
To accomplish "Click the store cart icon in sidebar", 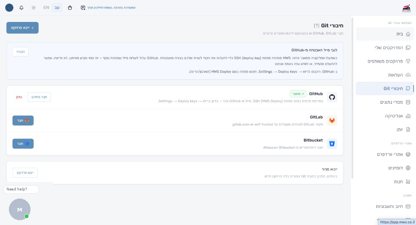I will pos(408,182).
